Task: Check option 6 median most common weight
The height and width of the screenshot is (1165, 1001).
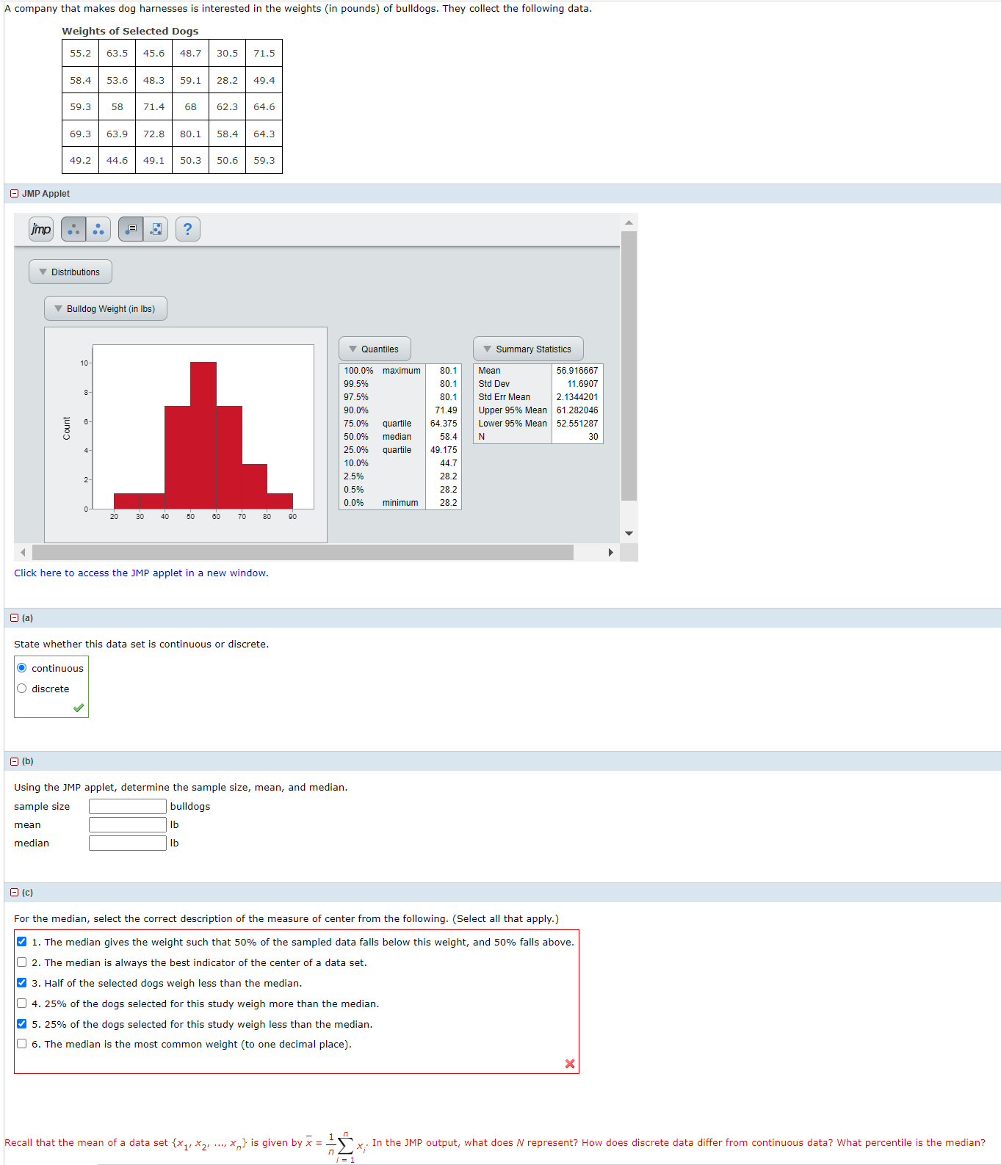Action: click(22, 1044)
